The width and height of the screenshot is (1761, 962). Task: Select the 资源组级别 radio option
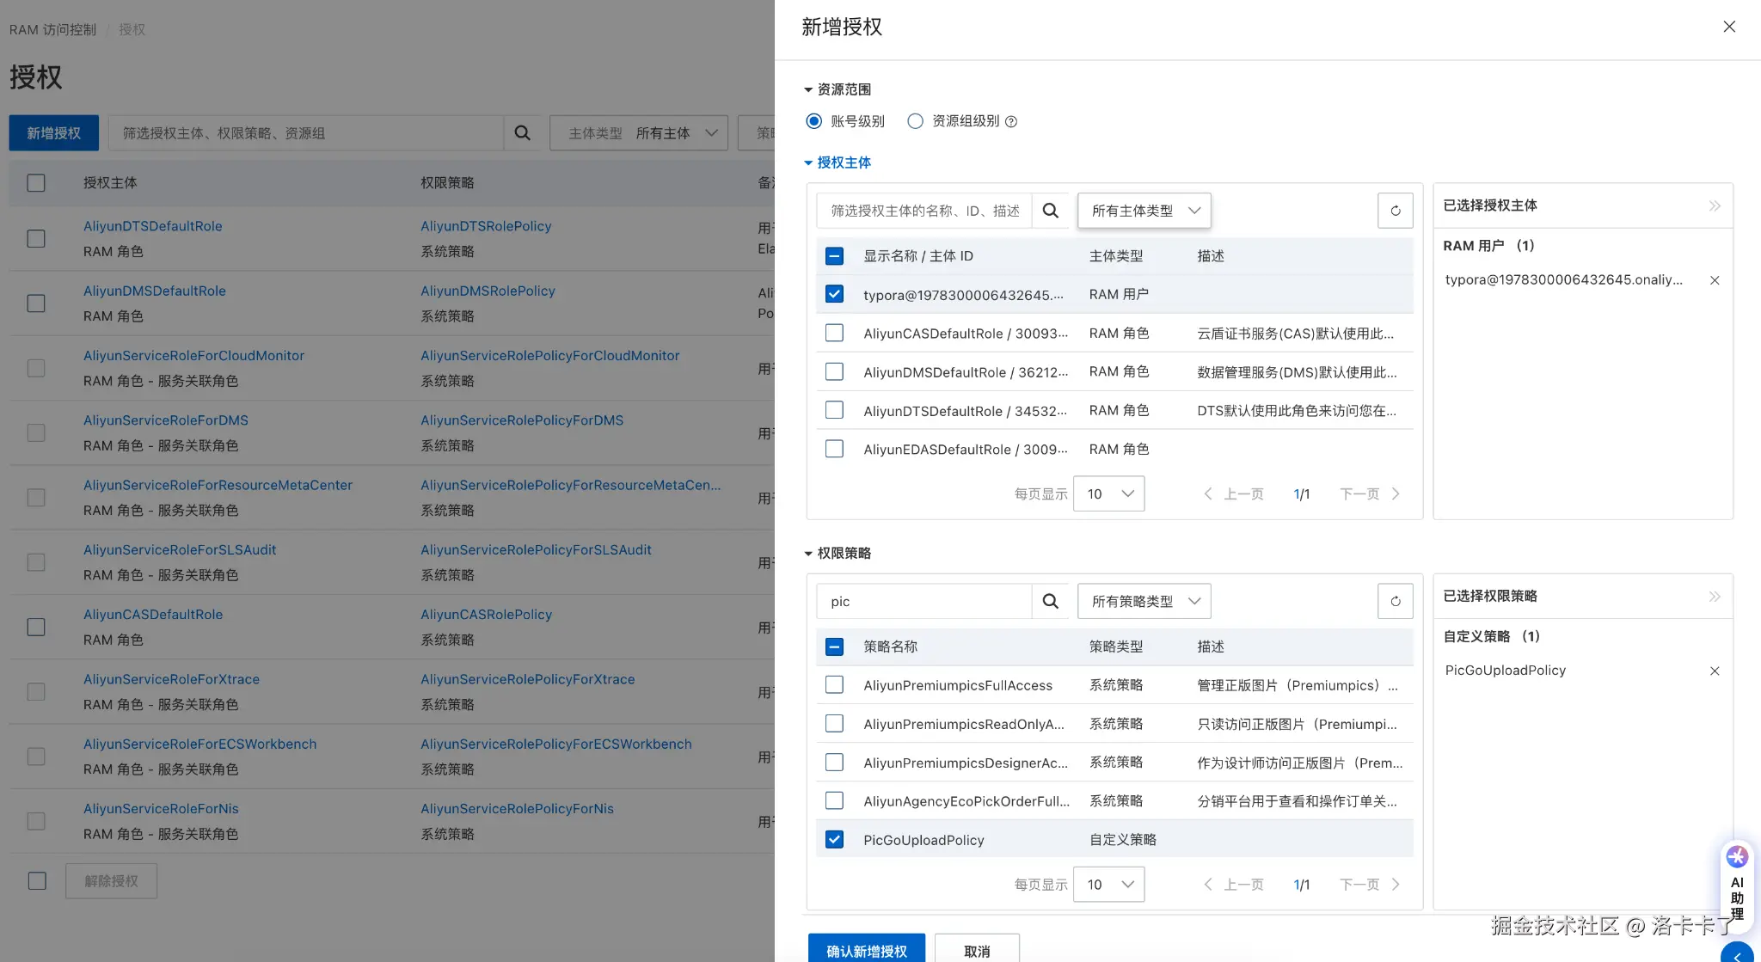click(916, 121)
